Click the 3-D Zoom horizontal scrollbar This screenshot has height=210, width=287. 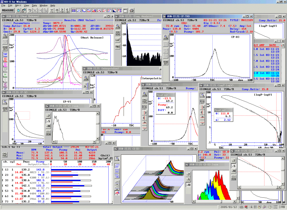tap(214, 201)
